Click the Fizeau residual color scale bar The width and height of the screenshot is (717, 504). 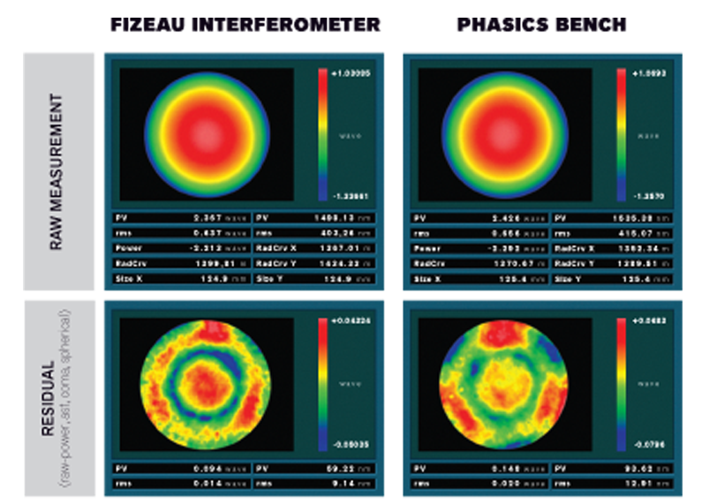(x=323, y=385)
